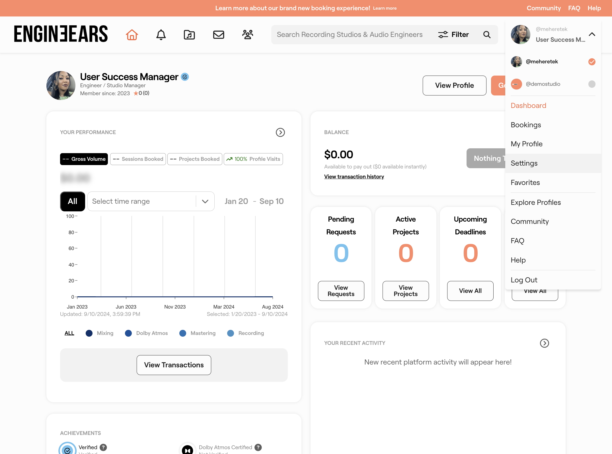Click the View Projects button
The image size is (612, 454).
point(406,291)
